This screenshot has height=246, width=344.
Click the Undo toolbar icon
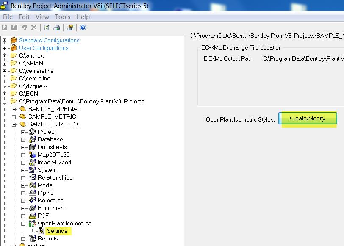pos(24,28)
